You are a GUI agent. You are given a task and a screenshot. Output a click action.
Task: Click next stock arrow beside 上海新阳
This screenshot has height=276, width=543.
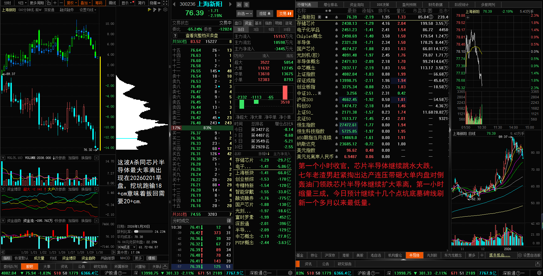point(230,4)
